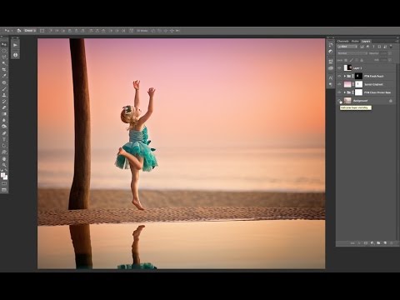The width and height of the screenshot is (400, 300).
Task: Select the Move tool in the toolbox
Action: pos(4,44)
